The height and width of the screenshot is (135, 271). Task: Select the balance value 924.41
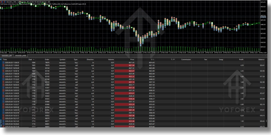pos(262,65)
